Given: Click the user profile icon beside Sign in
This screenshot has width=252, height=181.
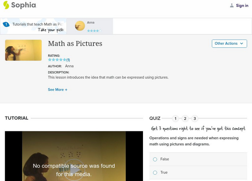Looking at the screenshot, I should pyautogui.click(x=232, y=6).
